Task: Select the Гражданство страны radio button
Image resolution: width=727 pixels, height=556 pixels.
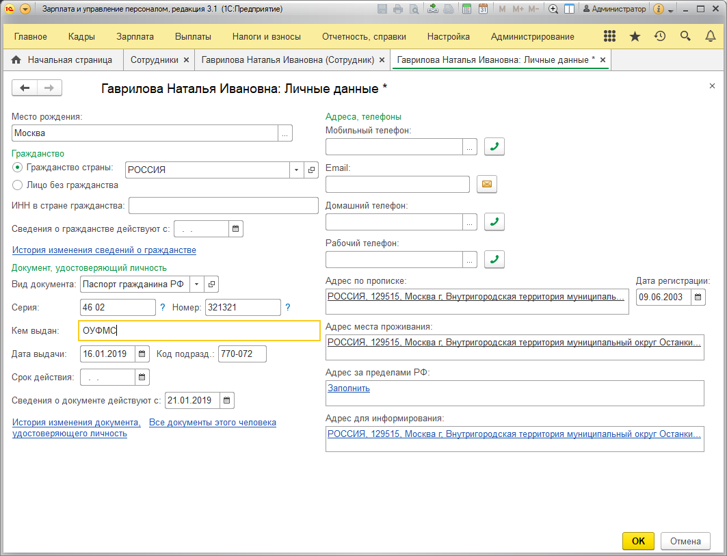Action: pos(18,168)
